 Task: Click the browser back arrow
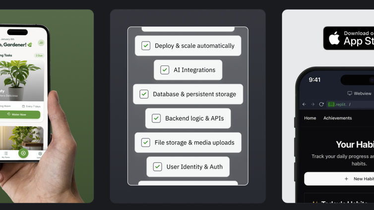tap(305, 105)
